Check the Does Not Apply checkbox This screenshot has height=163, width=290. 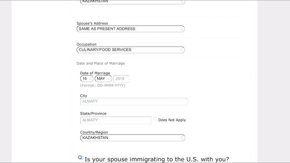point(155,120)
